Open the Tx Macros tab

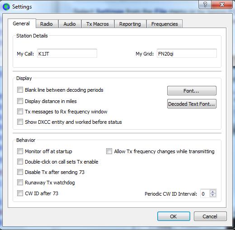click(x=98, y=24)
